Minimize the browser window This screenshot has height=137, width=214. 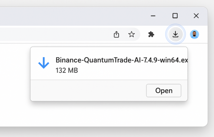153,16
